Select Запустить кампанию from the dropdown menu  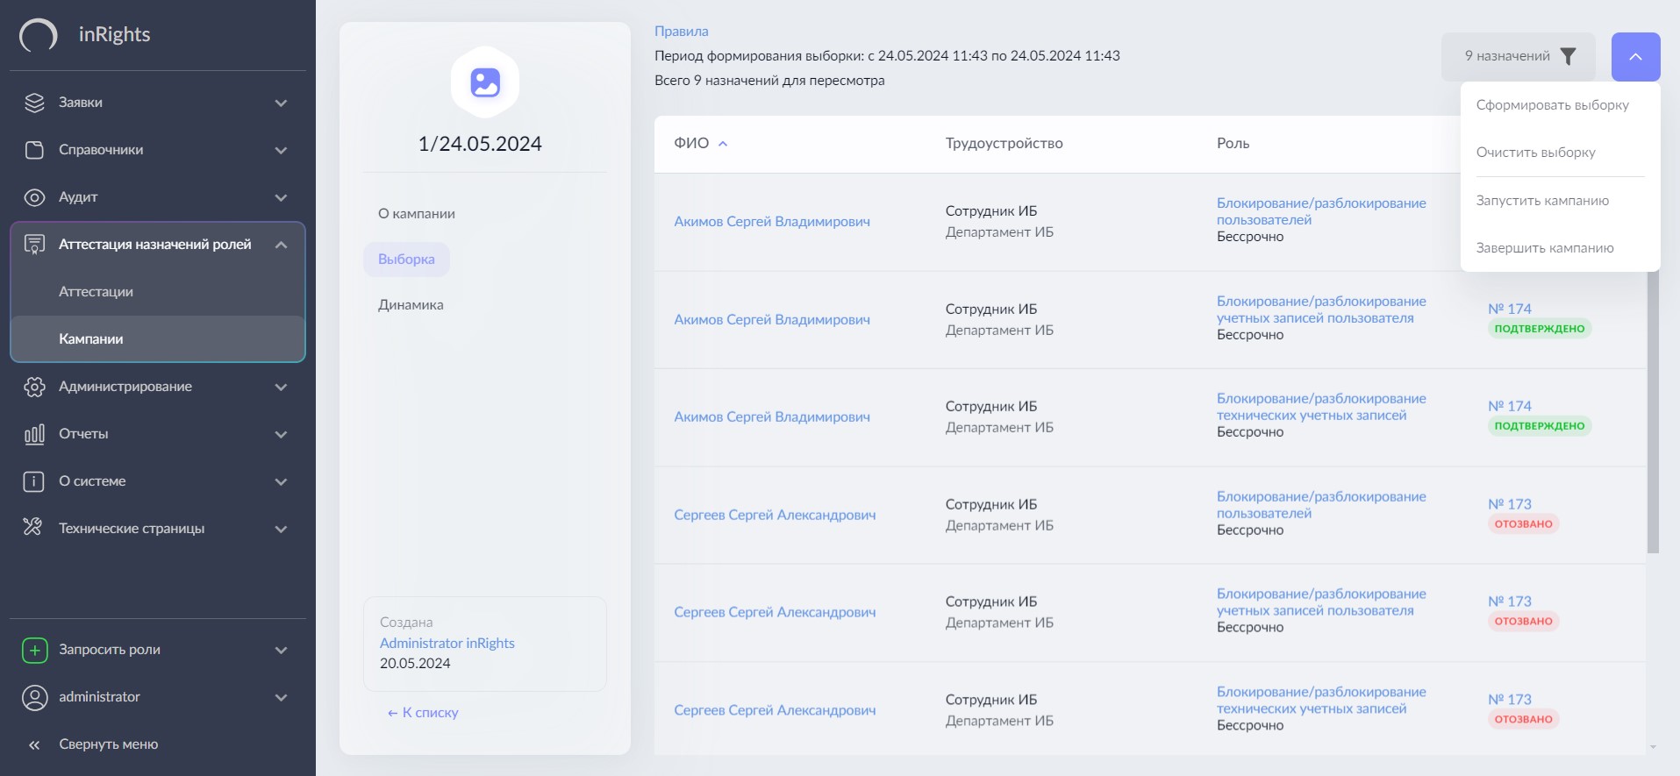click(1542, 201)
